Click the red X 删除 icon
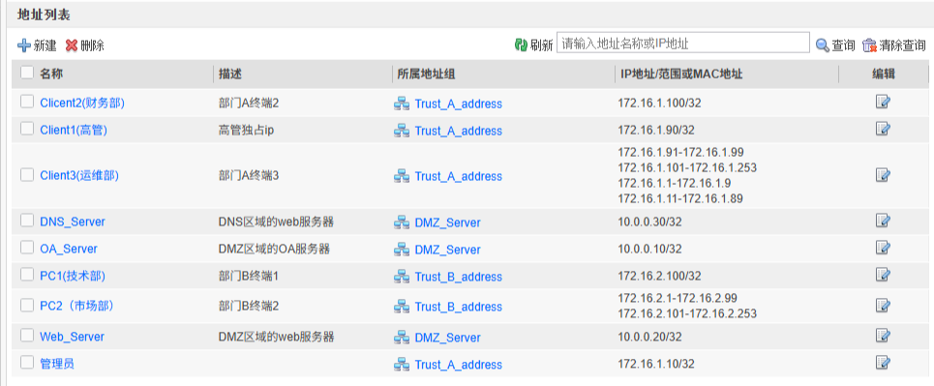Screen dimensions: 934x386 coord(72,45)
